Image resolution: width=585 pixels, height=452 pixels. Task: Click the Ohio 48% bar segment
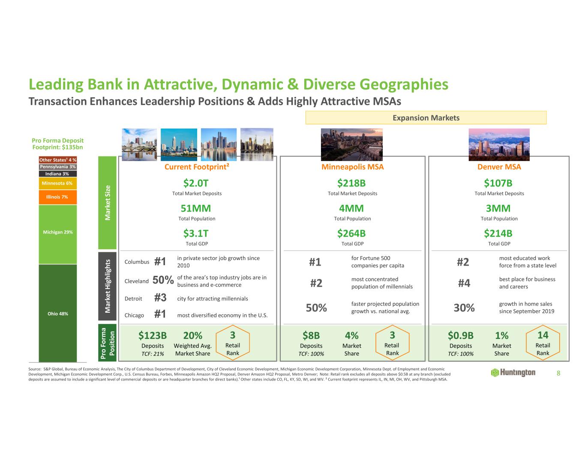tap(58, 313)
